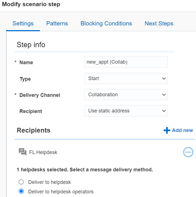Click the FL Helpdesk recipient name
This screenshot has height=197, width=196.
[43, 152]
